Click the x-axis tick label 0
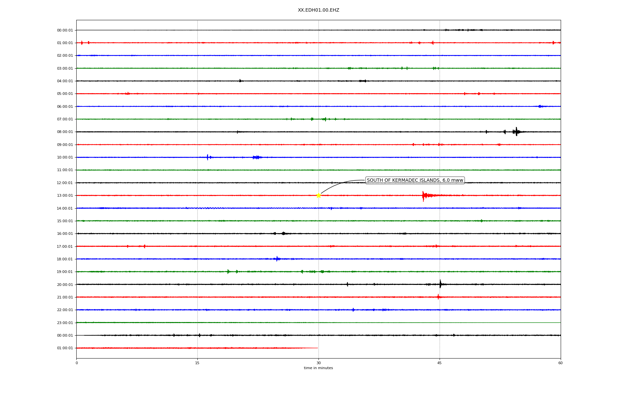This screenshot has height=398, width=637. click(77, 363)
